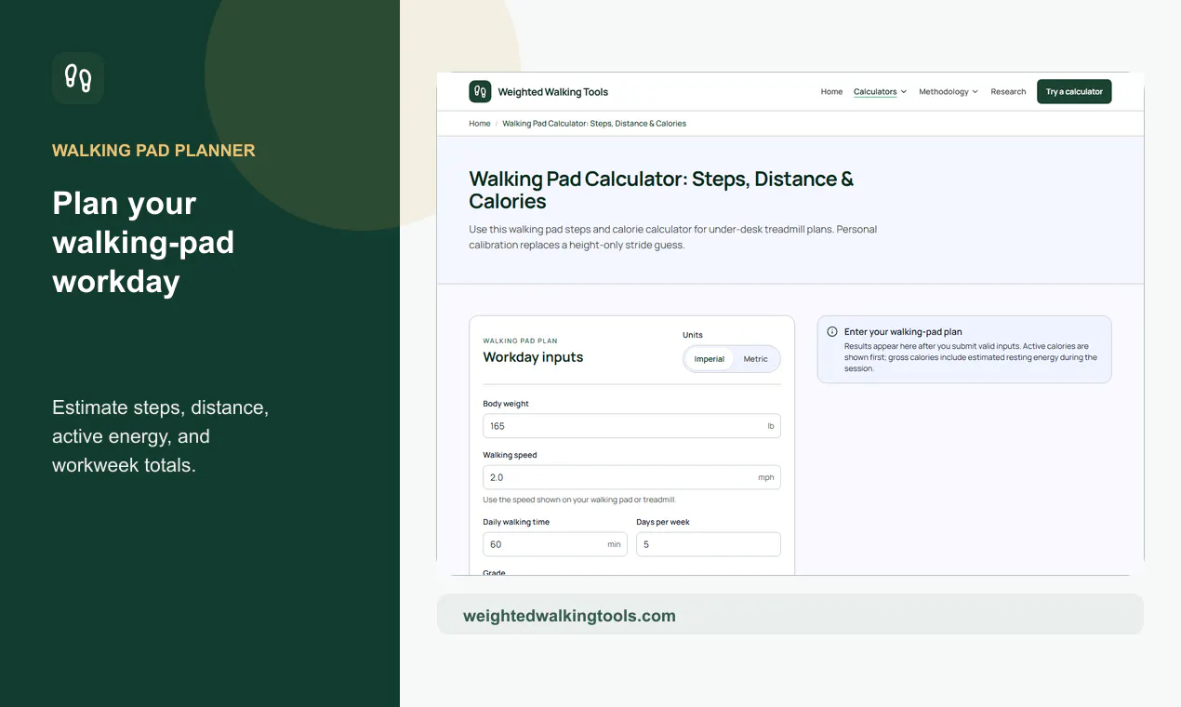This screenshot has height=707, width=1181.
Task: Focus the Walking speed field
Action: pyautogui.click(x=631, y=477)
